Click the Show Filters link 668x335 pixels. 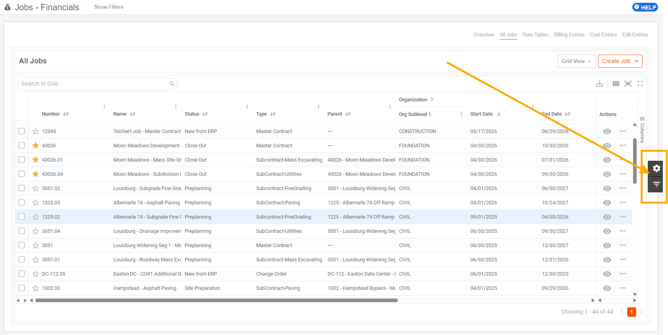click(x=109, y=7)
